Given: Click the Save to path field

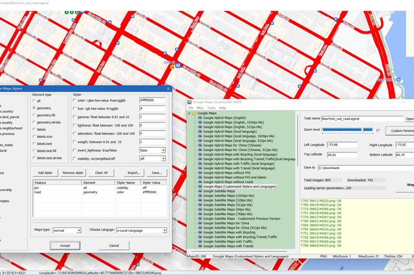Looking at the screenshot, I should pos(366,168).
